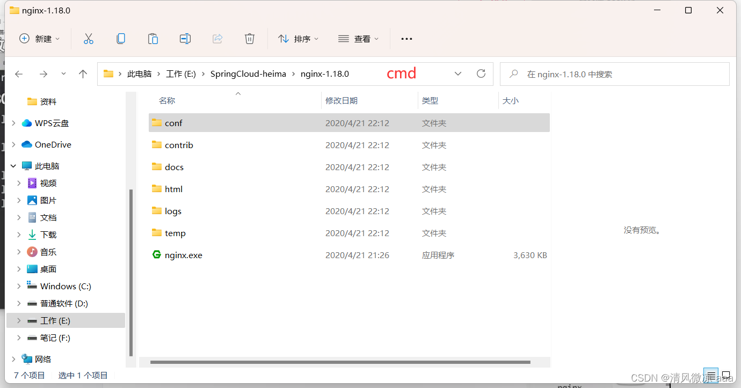This screenshot has width=741, height=388.
Task: Go up one folder level
Action: point(83,74)
